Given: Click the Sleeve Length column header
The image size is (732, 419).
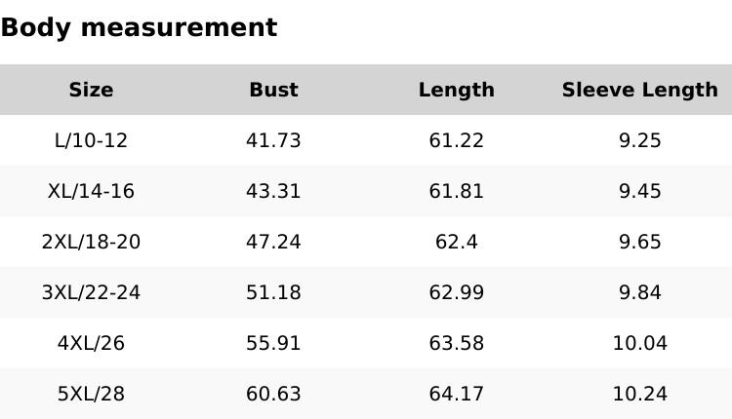Looking at the screenshot, I should (639, 90).
